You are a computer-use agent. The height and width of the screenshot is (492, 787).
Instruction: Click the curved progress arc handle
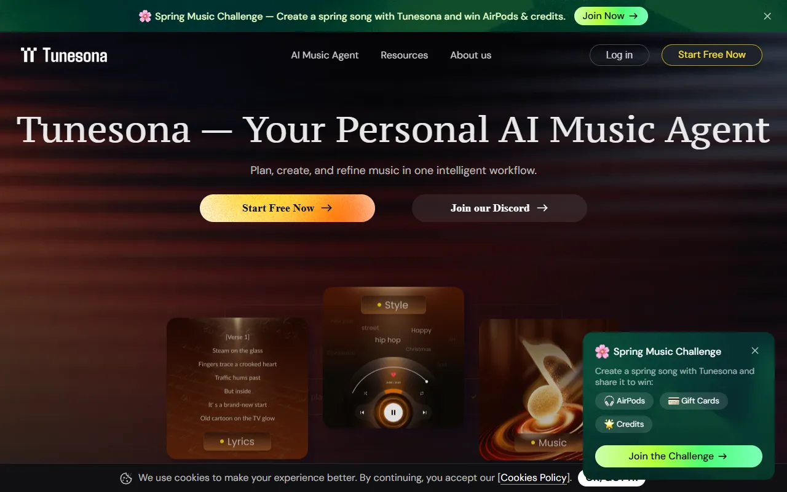[x=427, y=381]
